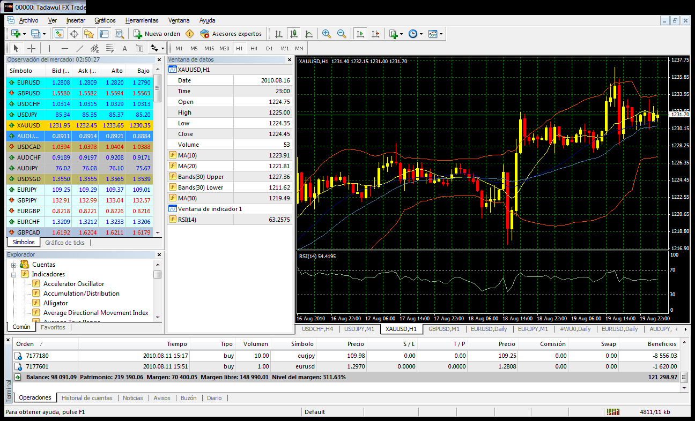Collapse the Indicadores tree node
The image size is (695, 421).
tap(13, 274)
